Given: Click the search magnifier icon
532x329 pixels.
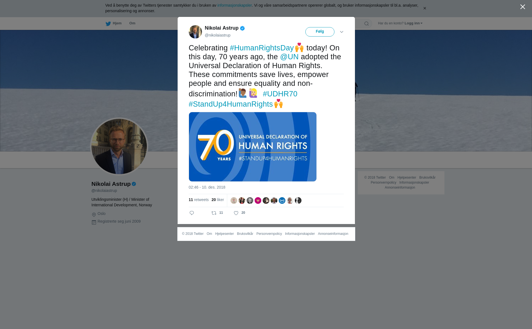Looking at the screenshot, I should click(x=366, y=24).
